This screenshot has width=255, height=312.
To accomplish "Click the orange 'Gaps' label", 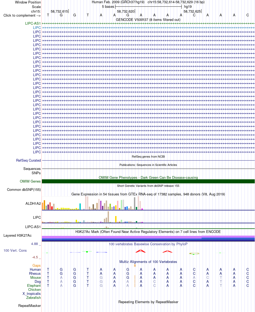I will 37,266.
